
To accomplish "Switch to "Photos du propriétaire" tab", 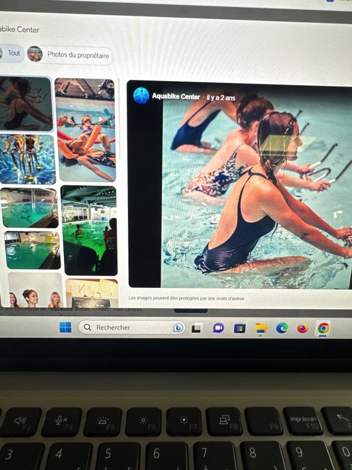I will (69, 55).
